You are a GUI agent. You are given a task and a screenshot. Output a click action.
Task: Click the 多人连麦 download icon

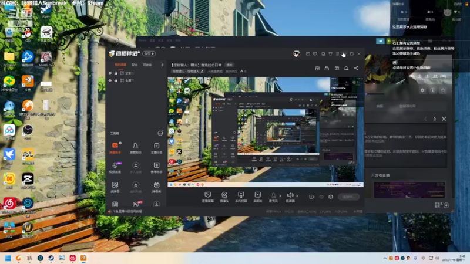[x=136, y=165]
